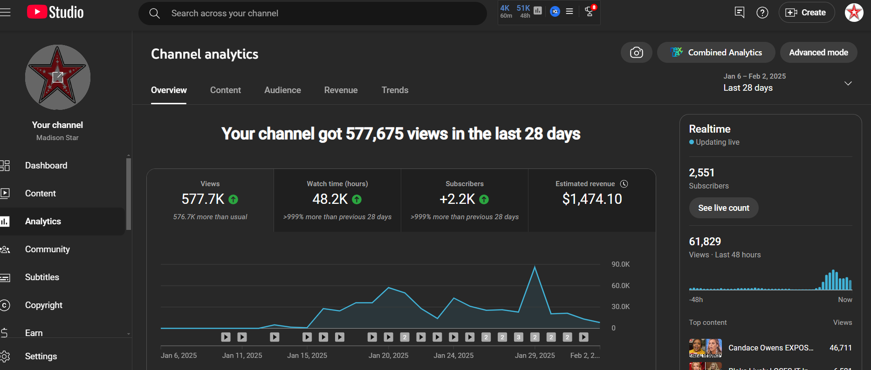The width and height of the screenshot is (871, 370).
Task: Click the Subtitles sidebar icon
Action: [5, 278]
